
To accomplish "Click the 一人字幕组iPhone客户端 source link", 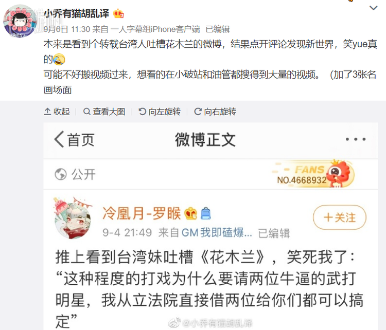I will (155, 29).
